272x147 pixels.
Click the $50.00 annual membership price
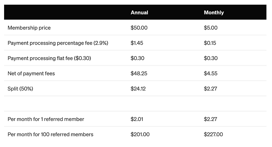(x=139, y=28)
